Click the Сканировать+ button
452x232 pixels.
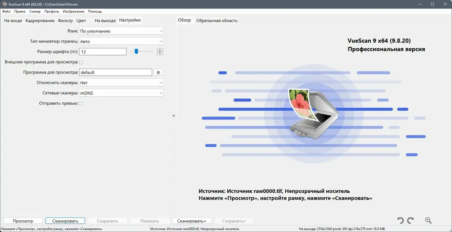click(x=192, y=221)
